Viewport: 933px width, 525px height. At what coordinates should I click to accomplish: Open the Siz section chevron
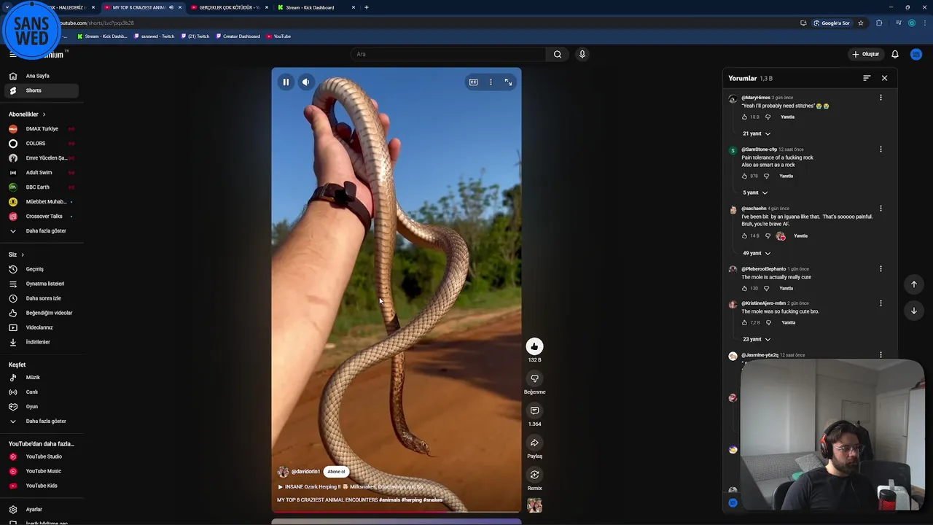click(x=23, y=254)
